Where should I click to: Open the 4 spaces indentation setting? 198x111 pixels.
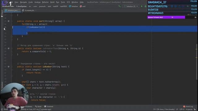coord(189,109)
